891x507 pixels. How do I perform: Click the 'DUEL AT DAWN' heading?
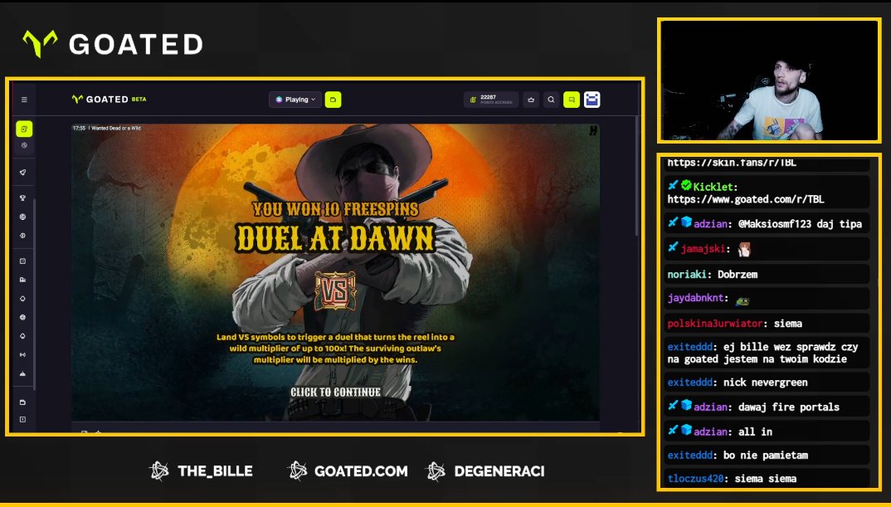click(335, 237)
